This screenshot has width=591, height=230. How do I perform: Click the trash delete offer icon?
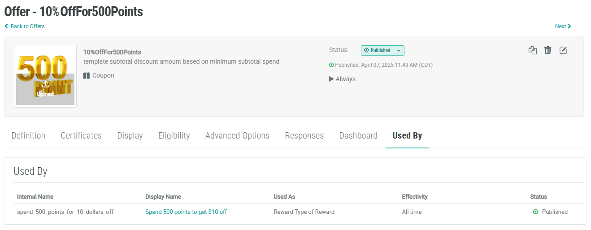pos(548,50)
